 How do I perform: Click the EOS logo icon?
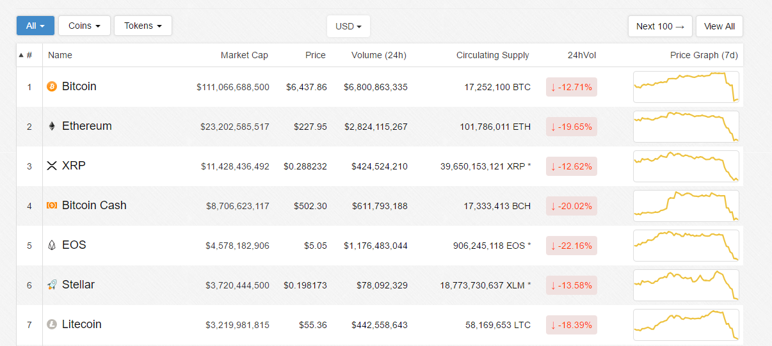[52, 245]
